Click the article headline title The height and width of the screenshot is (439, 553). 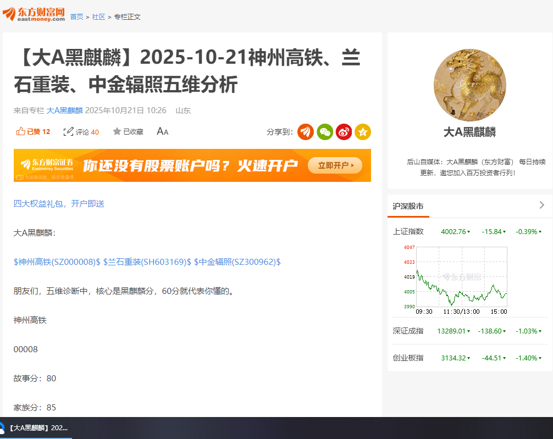point(187,71)
